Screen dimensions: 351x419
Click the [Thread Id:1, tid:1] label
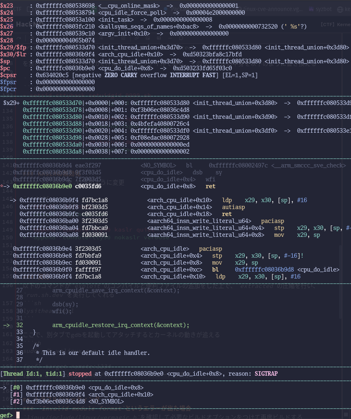(33, 374)
